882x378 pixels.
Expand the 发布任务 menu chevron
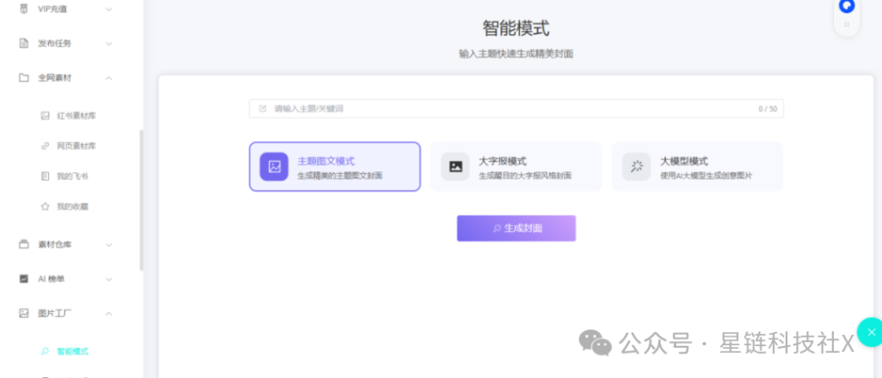pyautogui.click(x=109, y=43)
